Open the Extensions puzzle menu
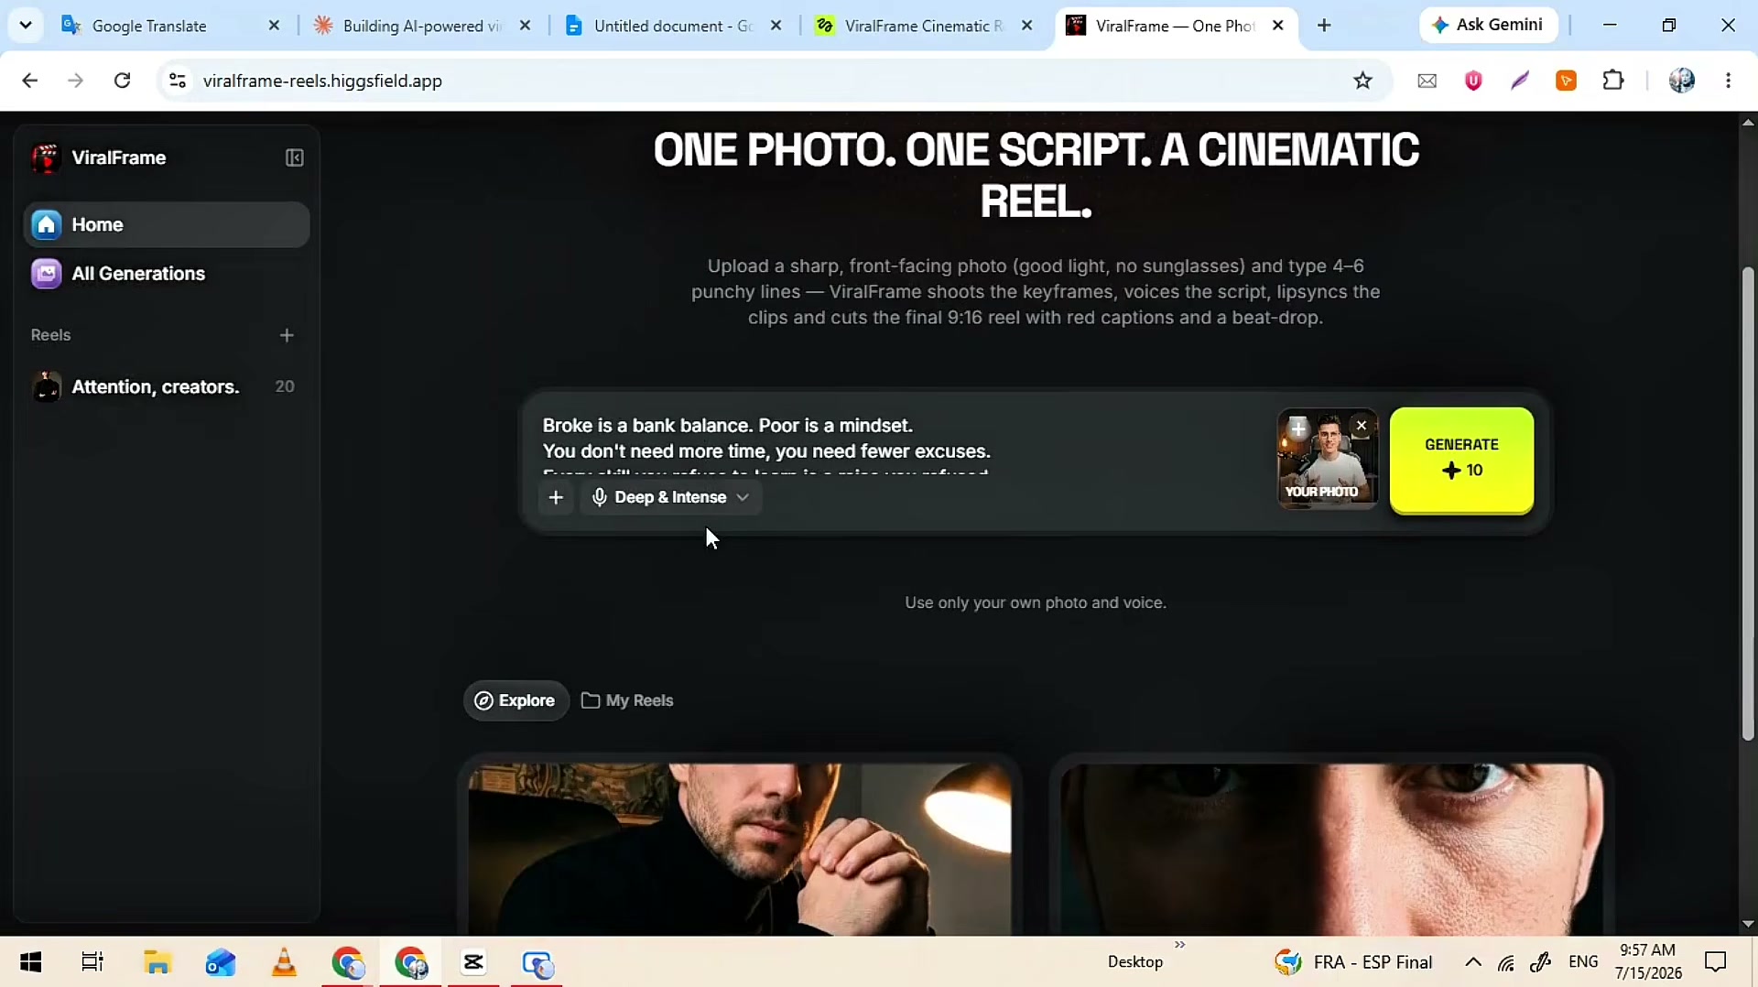The width and height of the screenshot is (1758, 987). tap(1613, 81)
